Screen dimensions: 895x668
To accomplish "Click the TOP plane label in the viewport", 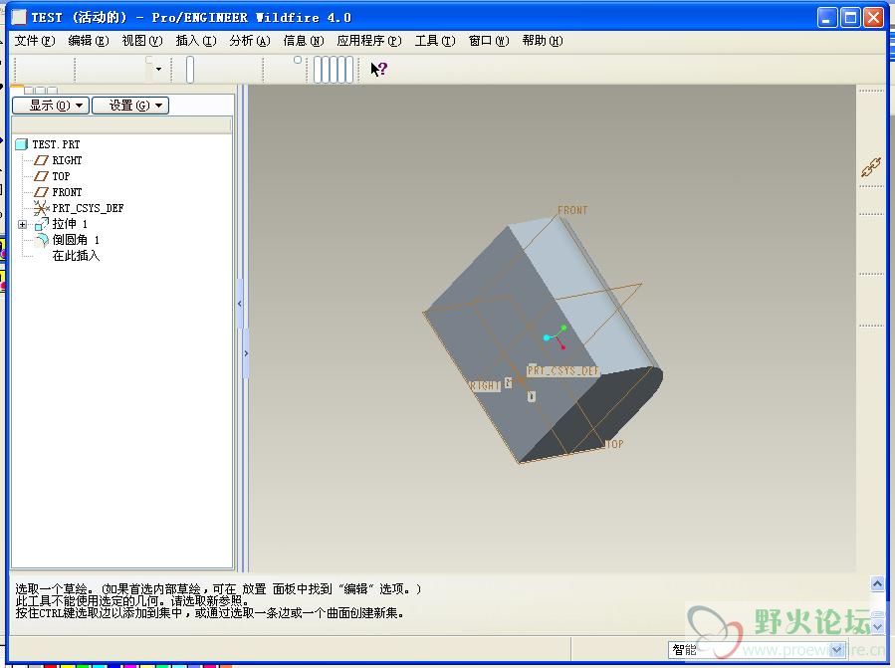I will click(x=614, y=444).
